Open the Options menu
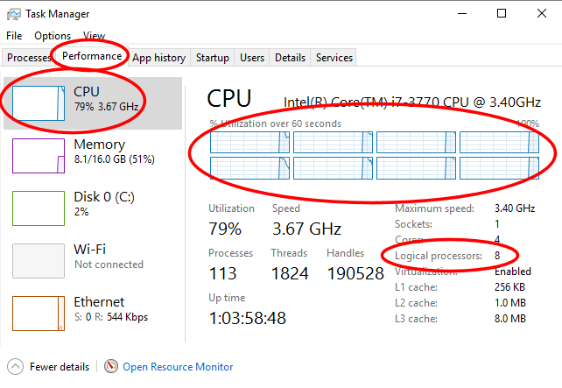Image resolution: width=562 pixels, height=388 pixels. pyautogui.click(x=53, y=36)
